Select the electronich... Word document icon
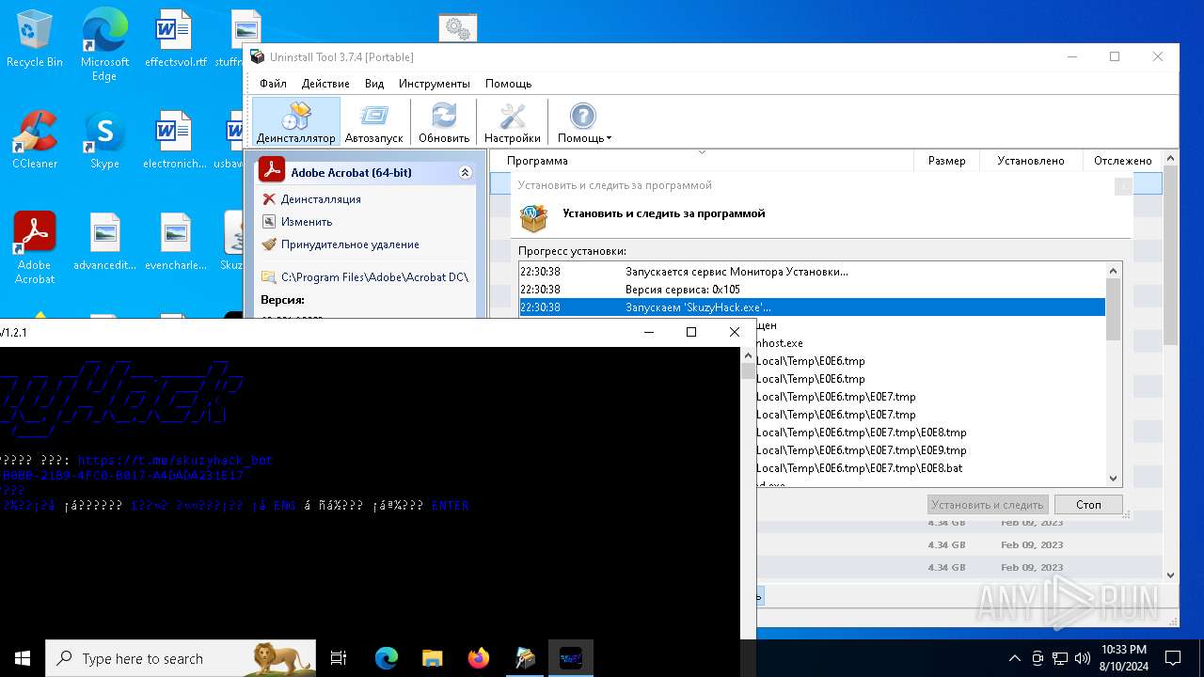The image size is (1204, 677). pyautogui.click(x=174, y=140)
